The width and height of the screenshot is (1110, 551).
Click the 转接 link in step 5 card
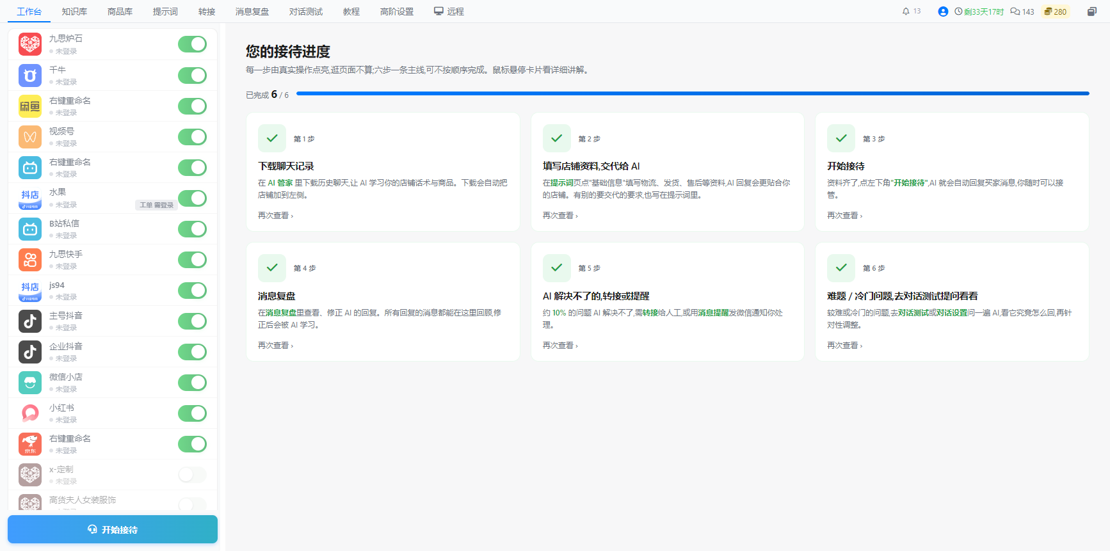pos(650,313)
